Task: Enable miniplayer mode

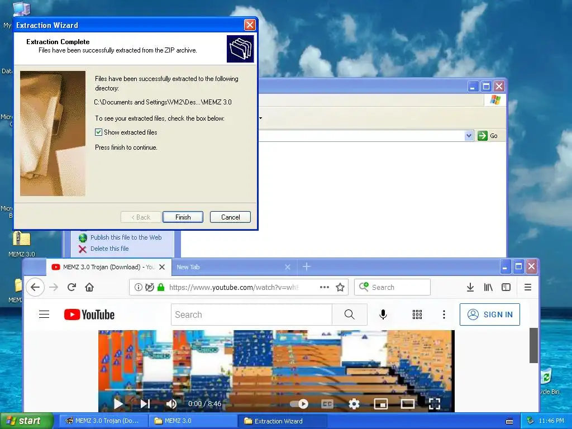Action: (381, 404)
